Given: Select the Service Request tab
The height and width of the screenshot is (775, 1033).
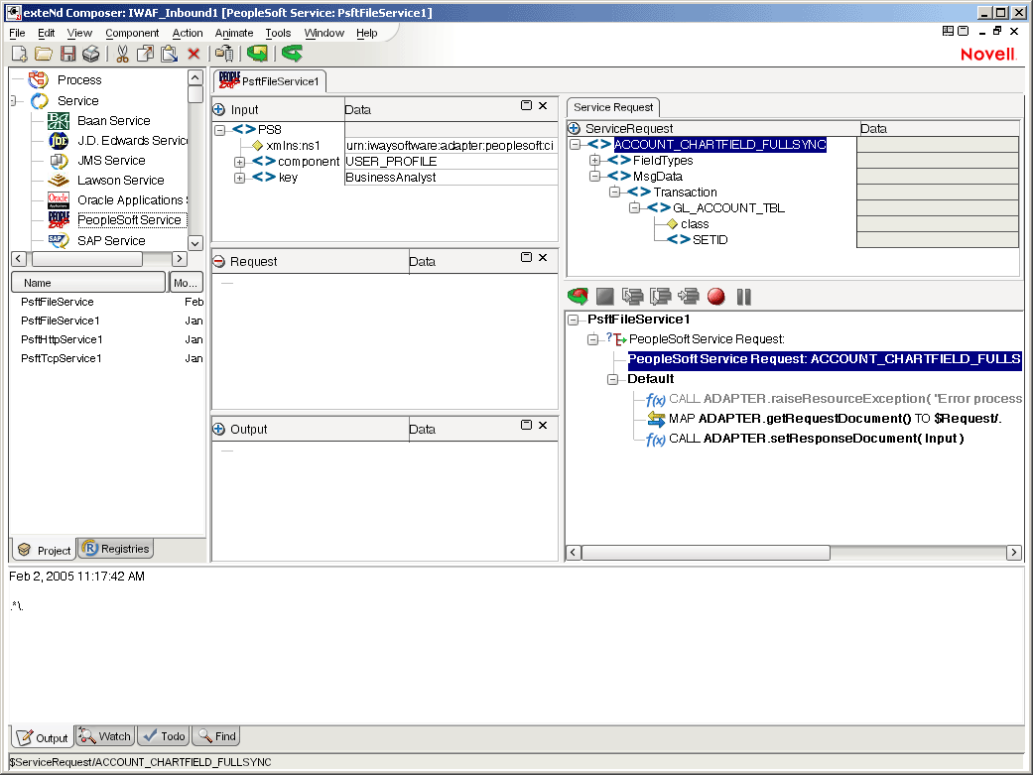Looking at the screenshot, I should (x=612, y=107).
